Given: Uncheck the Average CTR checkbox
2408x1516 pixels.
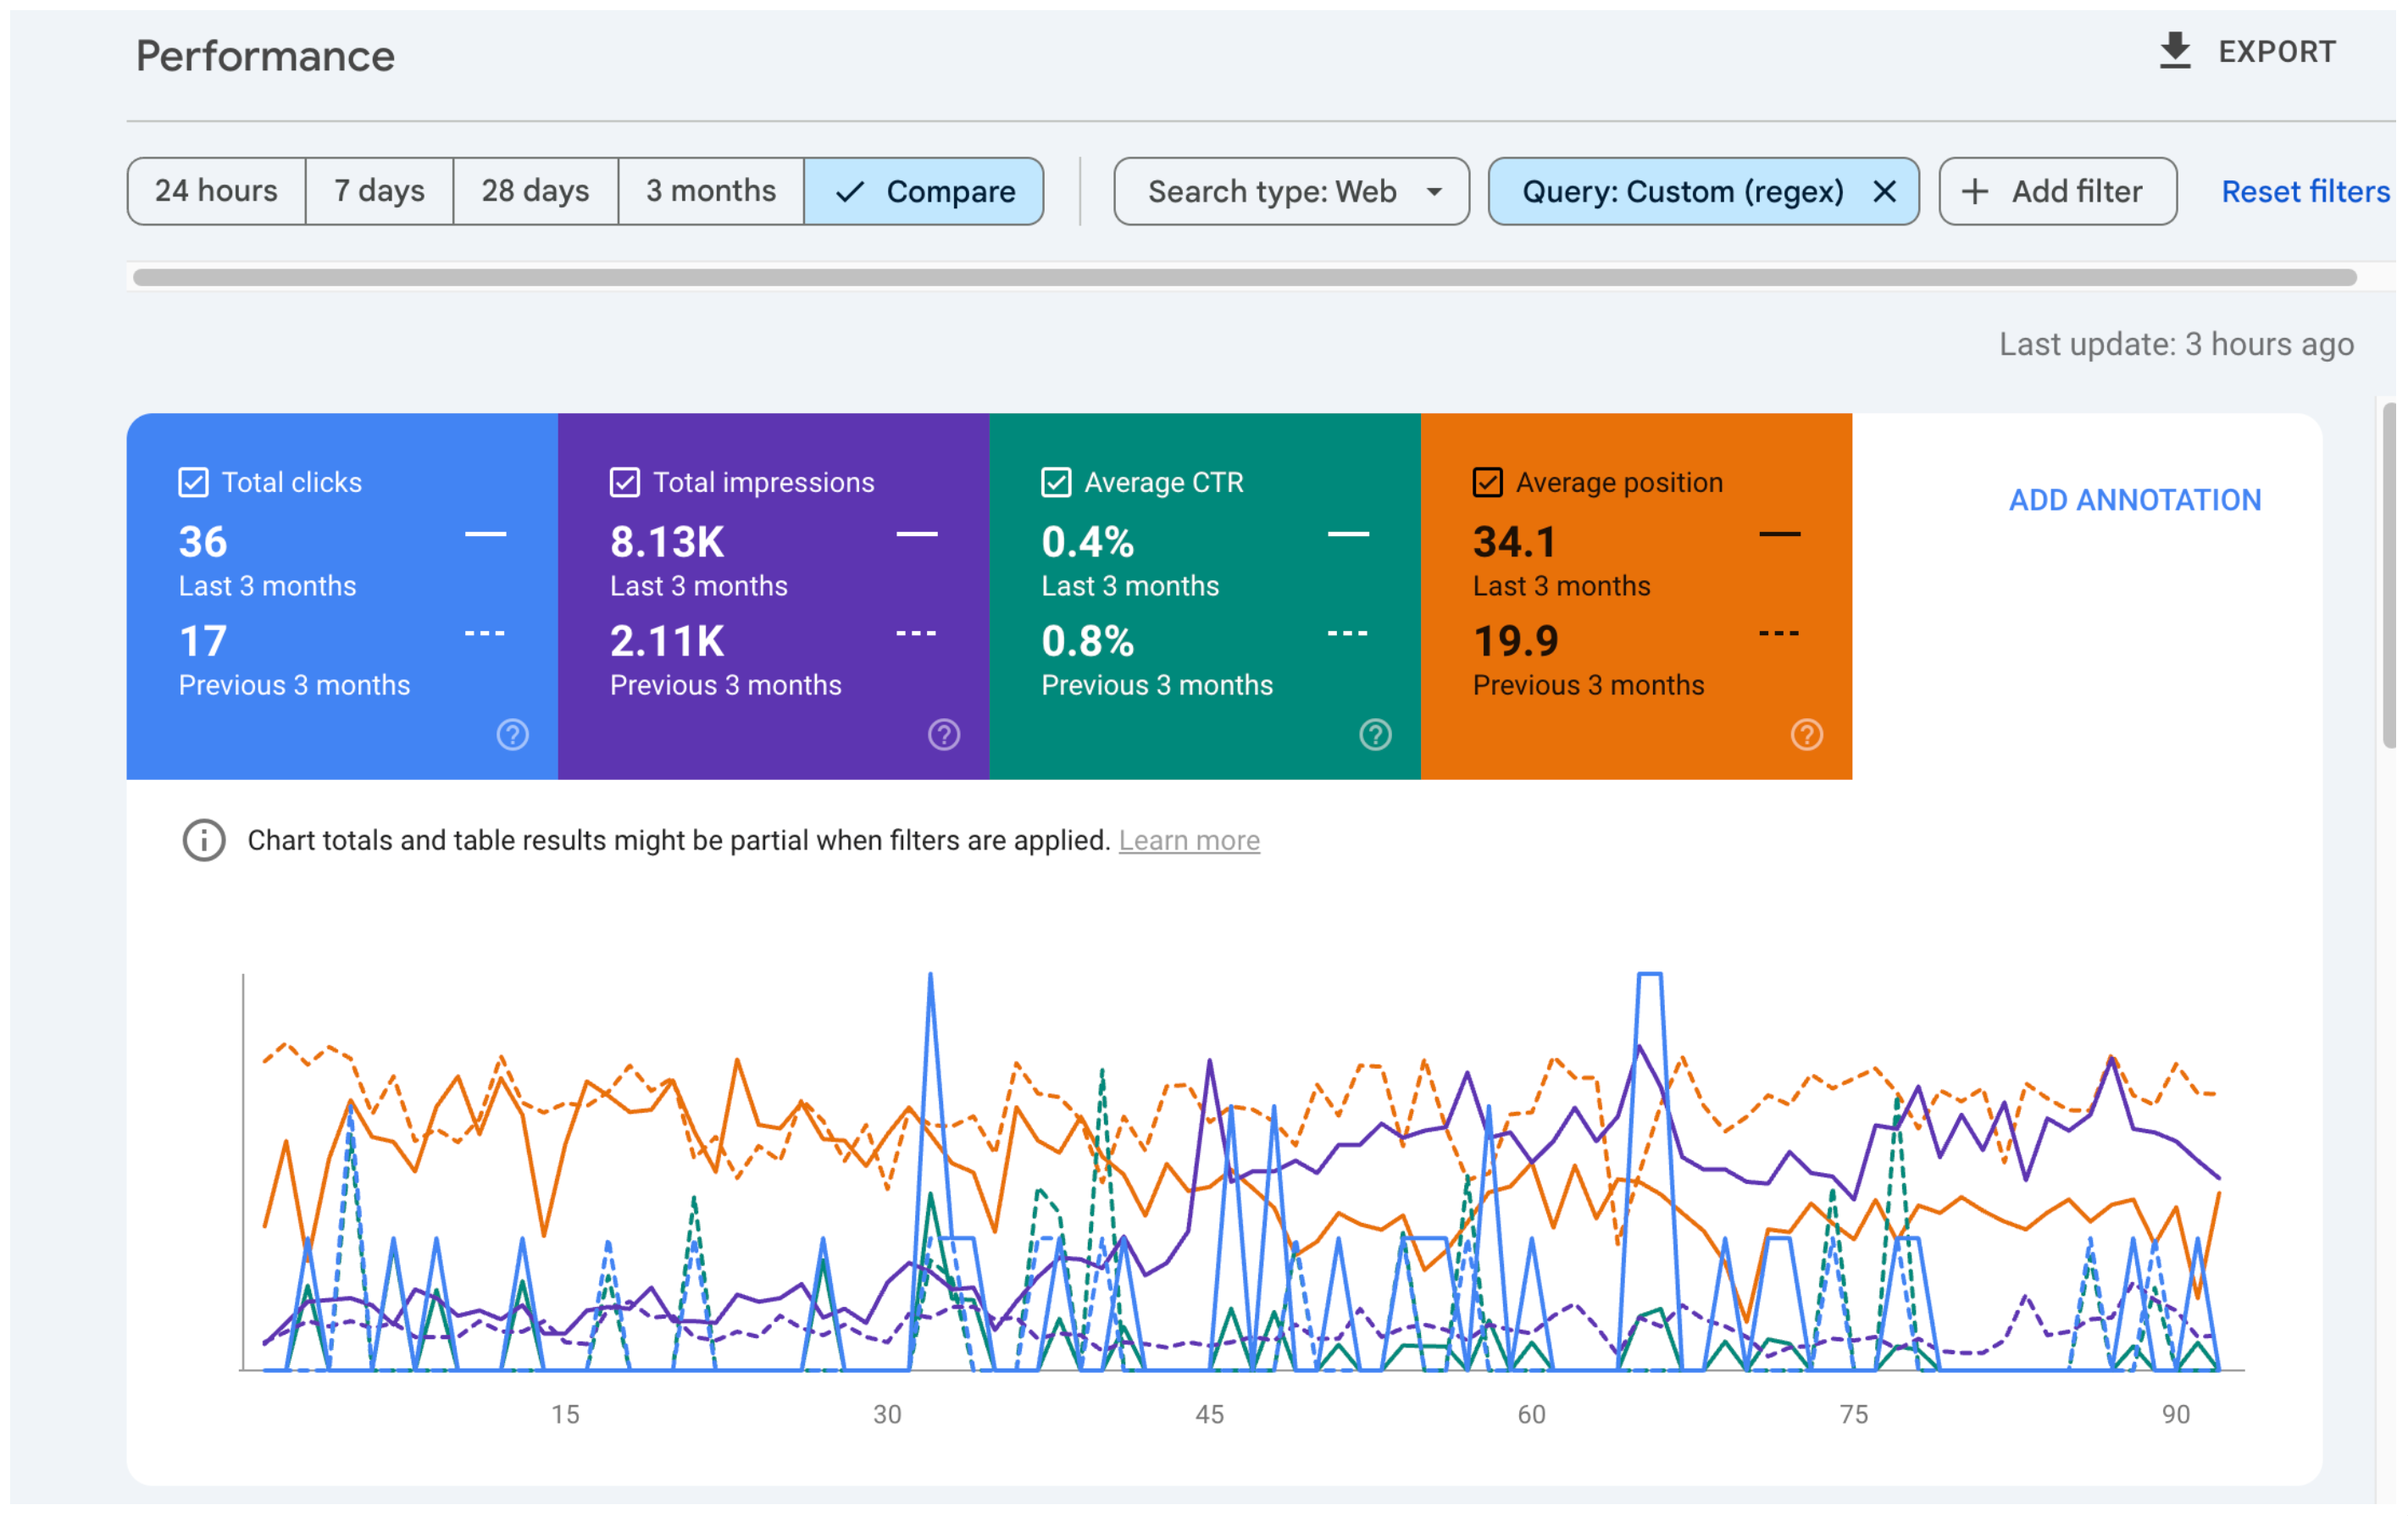Looking at the screenshot, I should (x=1056, y=483).
